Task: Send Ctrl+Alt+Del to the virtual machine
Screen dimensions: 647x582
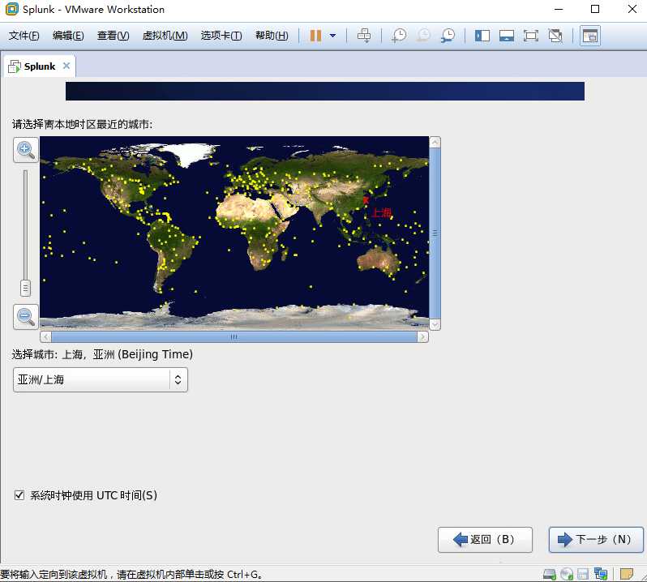Action: tap(364, 36)
